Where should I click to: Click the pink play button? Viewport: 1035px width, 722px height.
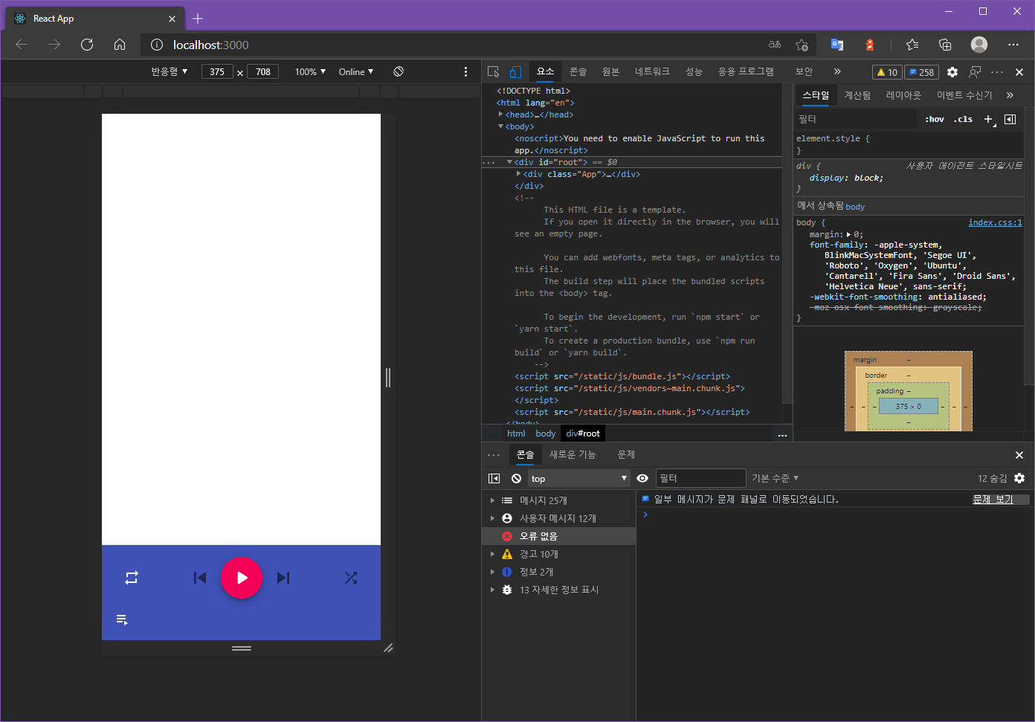tap(242, 578)
